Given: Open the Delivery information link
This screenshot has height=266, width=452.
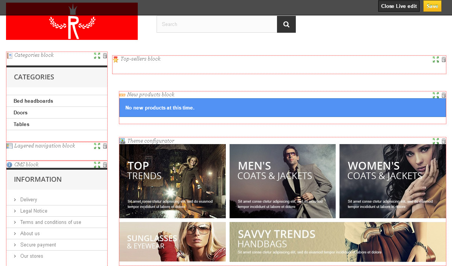Looking at the screenshot, I should pyautogui.click(x=29, y=199).
